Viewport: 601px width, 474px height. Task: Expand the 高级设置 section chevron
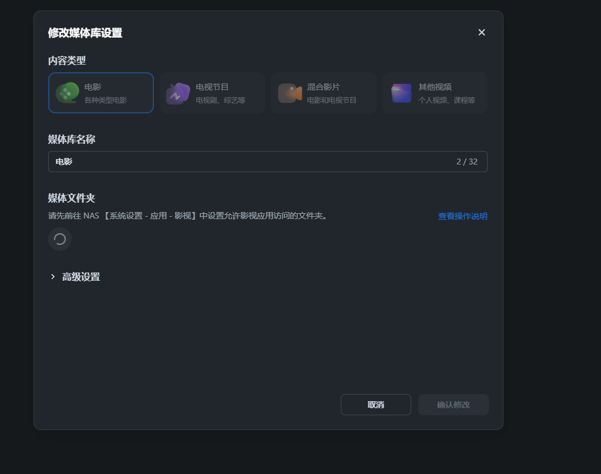(53, 277)
